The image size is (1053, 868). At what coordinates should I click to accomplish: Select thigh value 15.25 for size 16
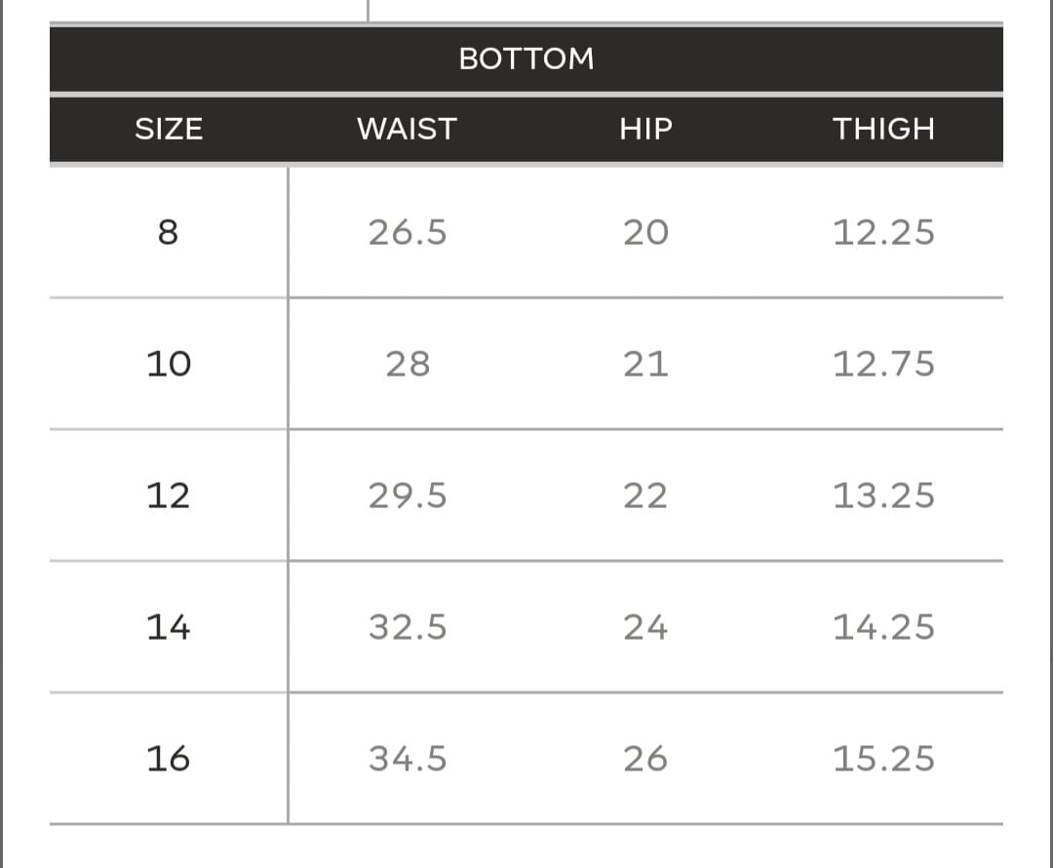coord(883,758)
